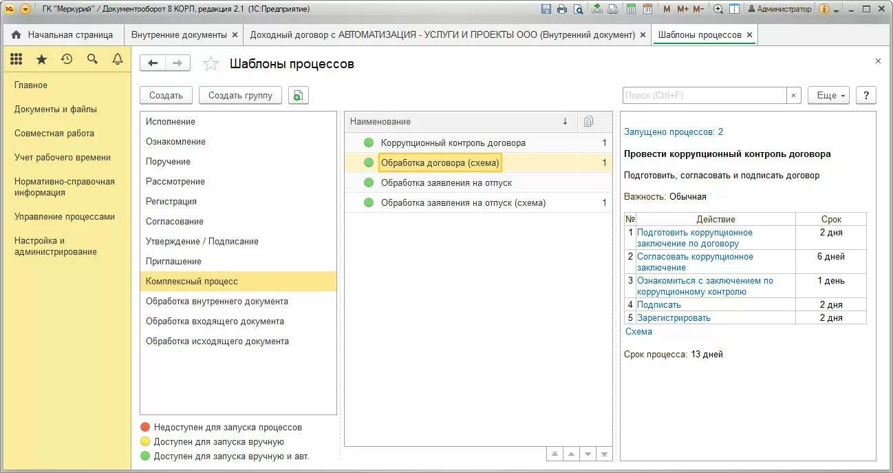Open notifications with the bell icon

[118, 60]
